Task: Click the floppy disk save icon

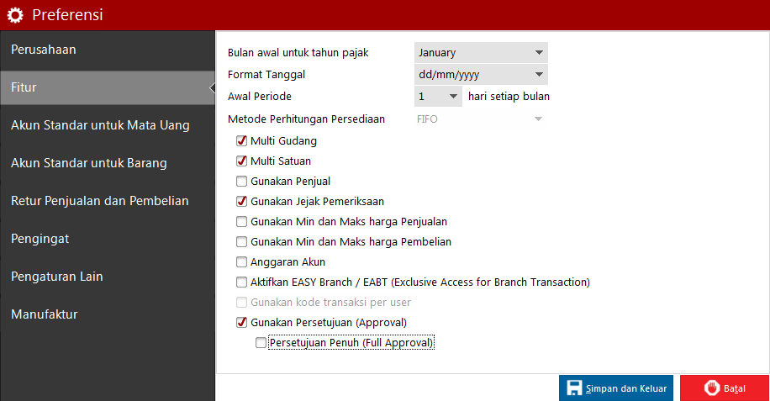Action: click(x=575, y=388)
